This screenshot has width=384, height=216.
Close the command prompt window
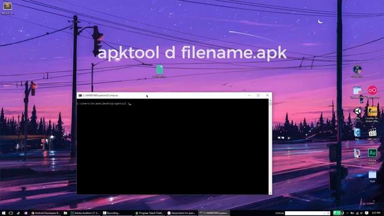tap(268, 95)
